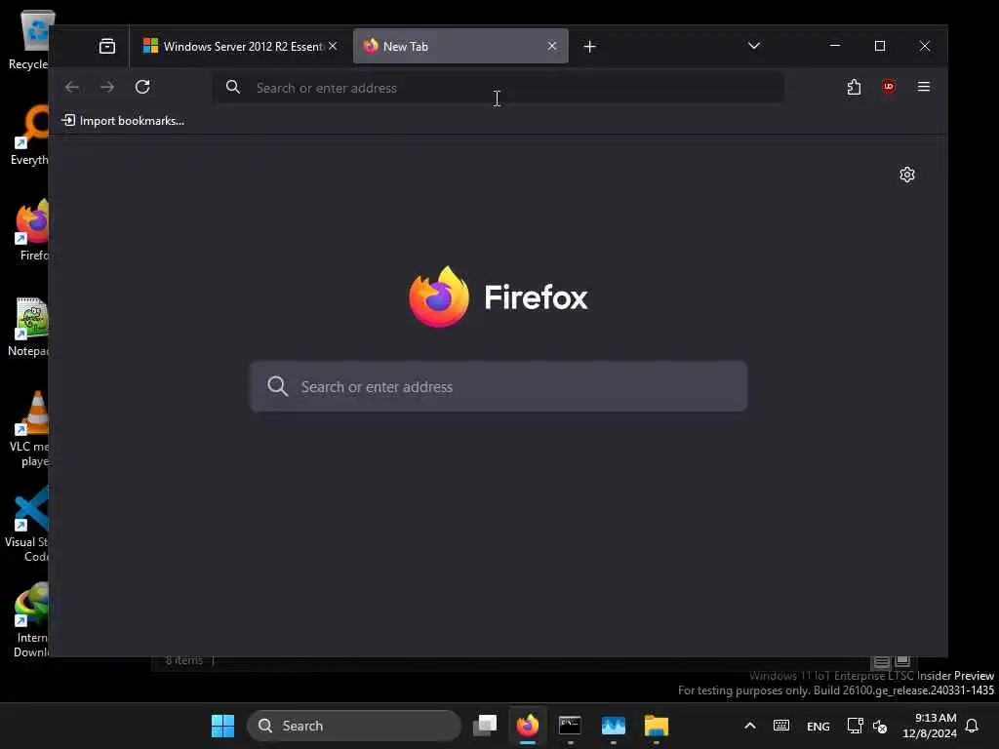Select Visual Studio Code desktop shortcut
This screenshot has width=999, height=749.
pos(26,524)
